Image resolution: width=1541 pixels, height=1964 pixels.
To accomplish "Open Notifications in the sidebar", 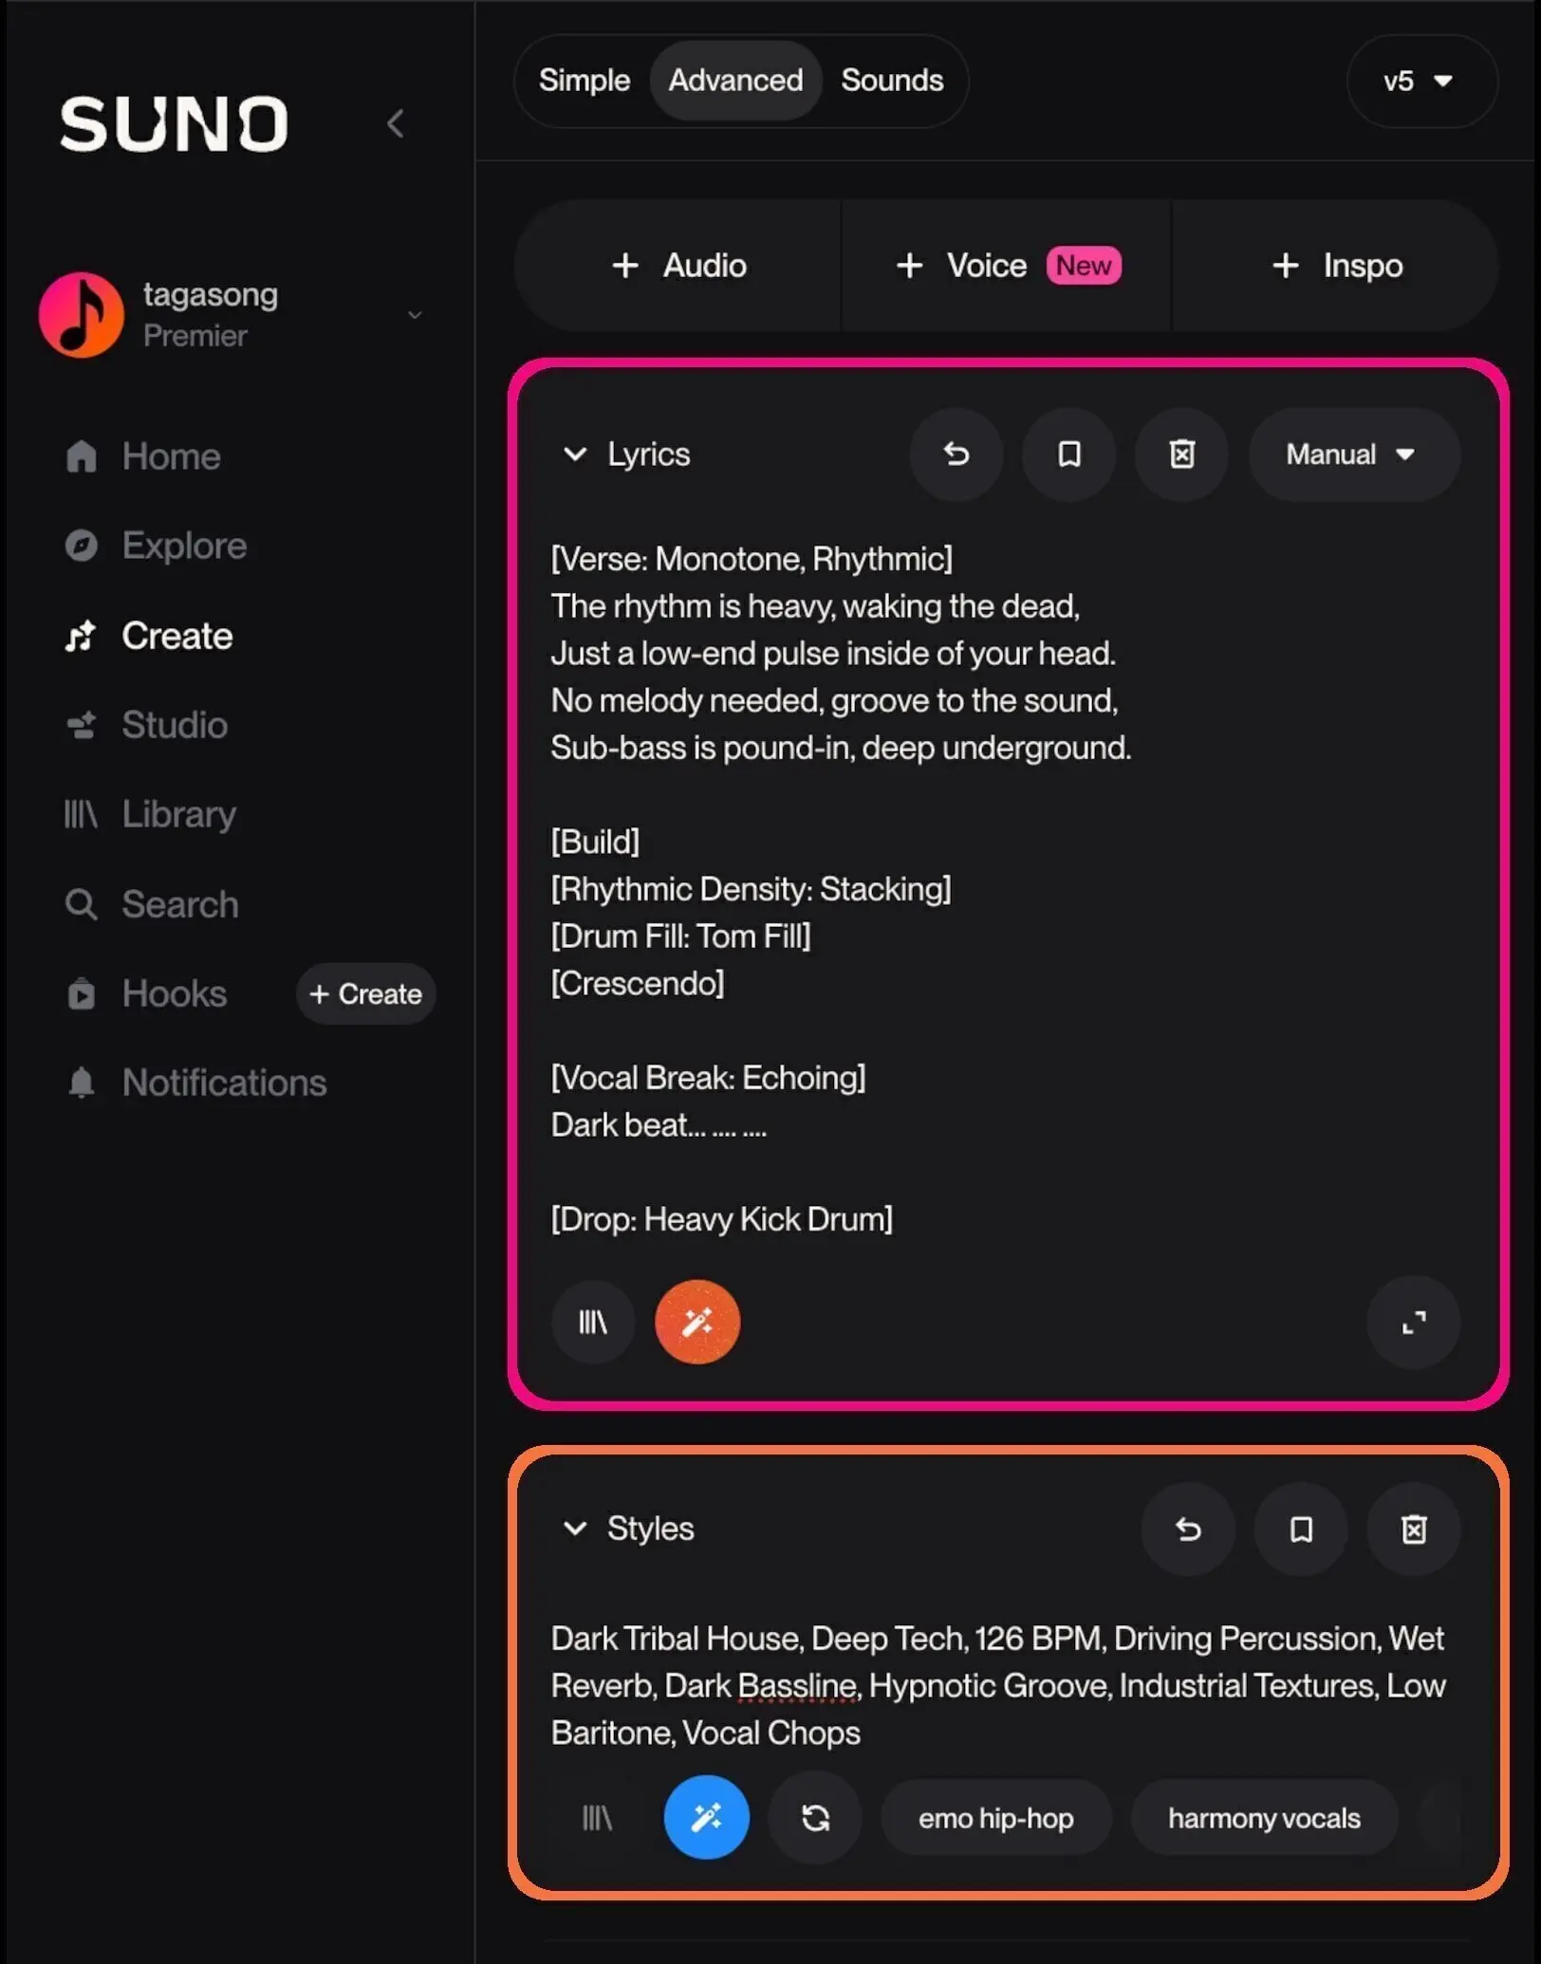I will click(195, 1083).
